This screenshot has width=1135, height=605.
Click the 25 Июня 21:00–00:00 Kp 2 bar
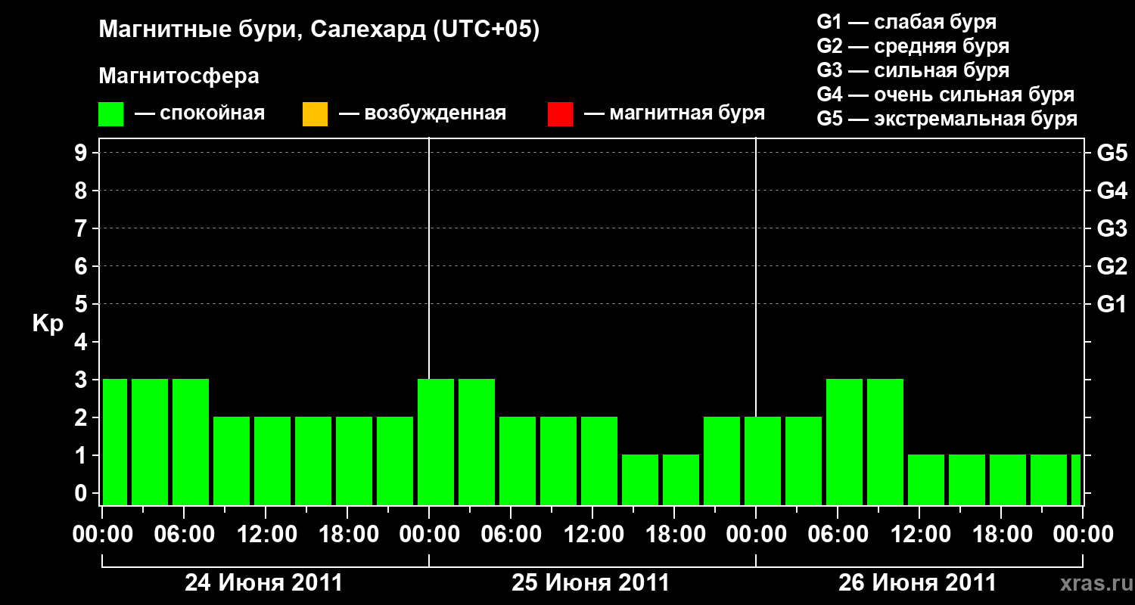pos(722,461)
